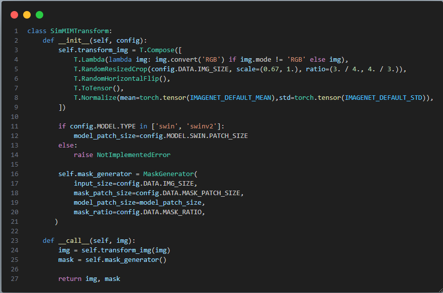The image size is (443, 293).
Task: Click T.Normalize on line 8
Action: pos(95,97)
